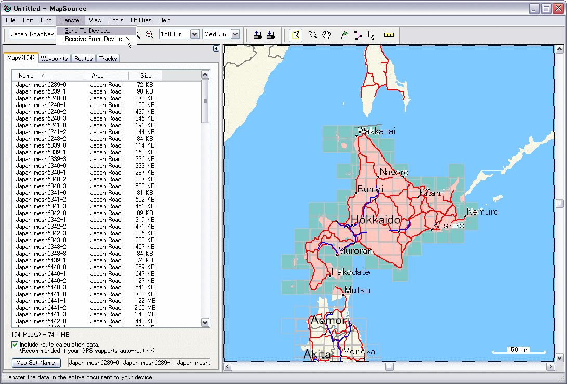Open the Edit menu
Viewport: 567px width, 384px height.
[28, 20]
